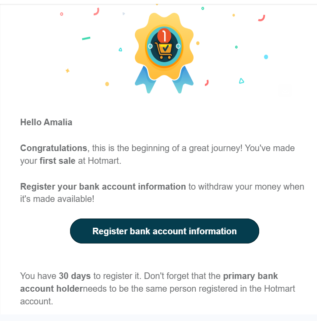This screenshot has height=321, width=317.
Task: Click the shopping cart icon in the medal
Action: [x=165, y=52]
